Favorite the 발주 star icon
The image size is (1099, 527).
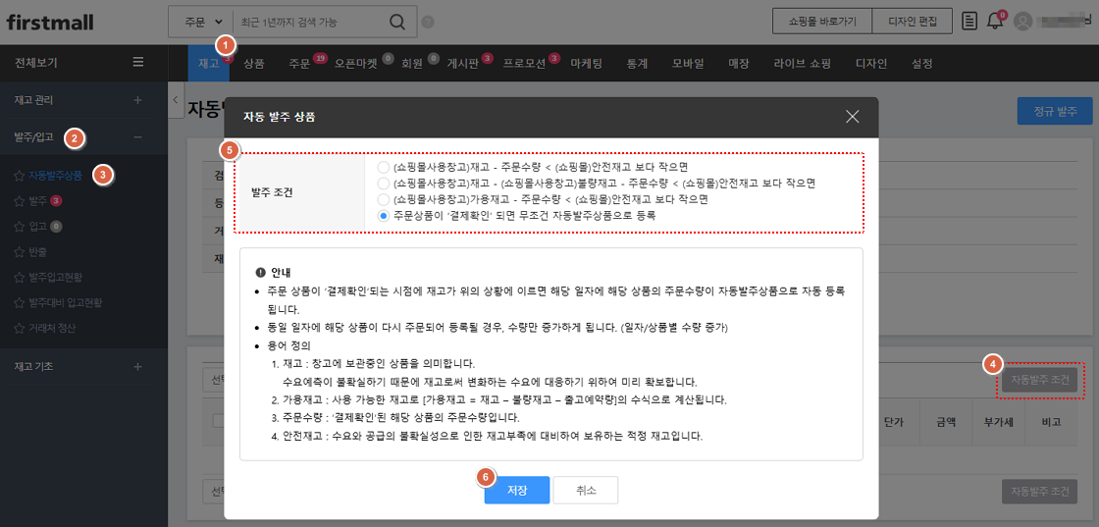(19, 202)
